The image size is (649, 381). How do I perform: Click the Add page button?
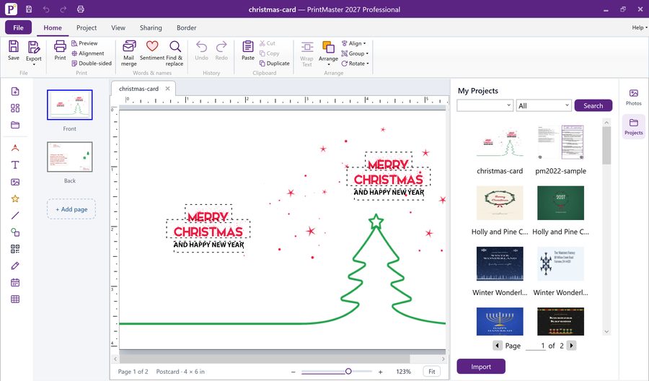point(71,209)
